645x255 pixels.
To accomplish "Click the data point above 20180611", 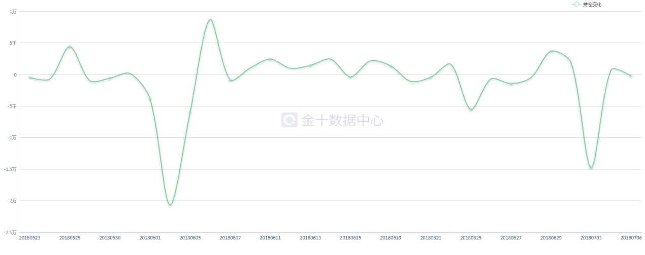I will (x=270, y=59).
